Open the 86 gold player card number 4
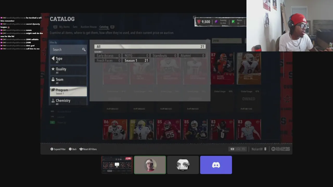 pyautogui.click(x=142, y=129)
